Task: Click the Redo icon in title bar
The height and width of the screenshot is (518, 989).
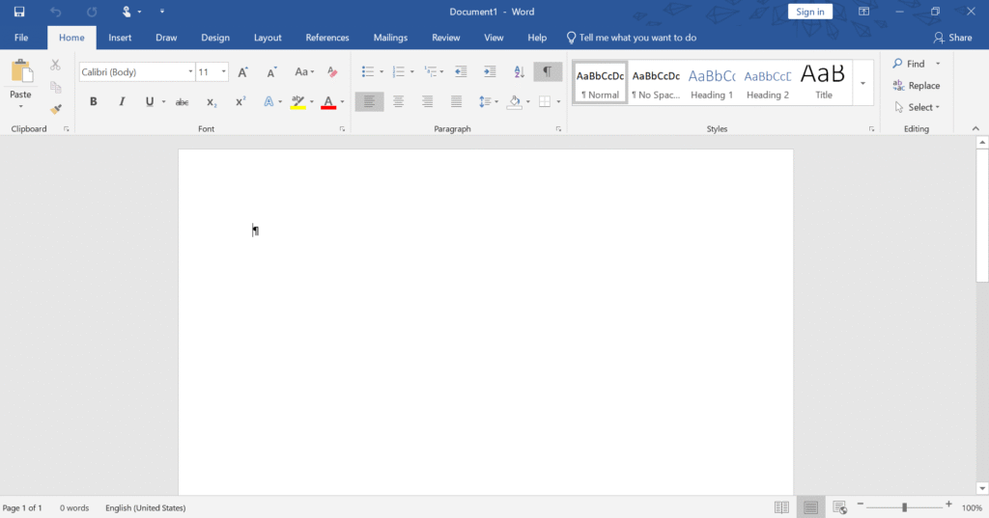Action: point(92,12)
